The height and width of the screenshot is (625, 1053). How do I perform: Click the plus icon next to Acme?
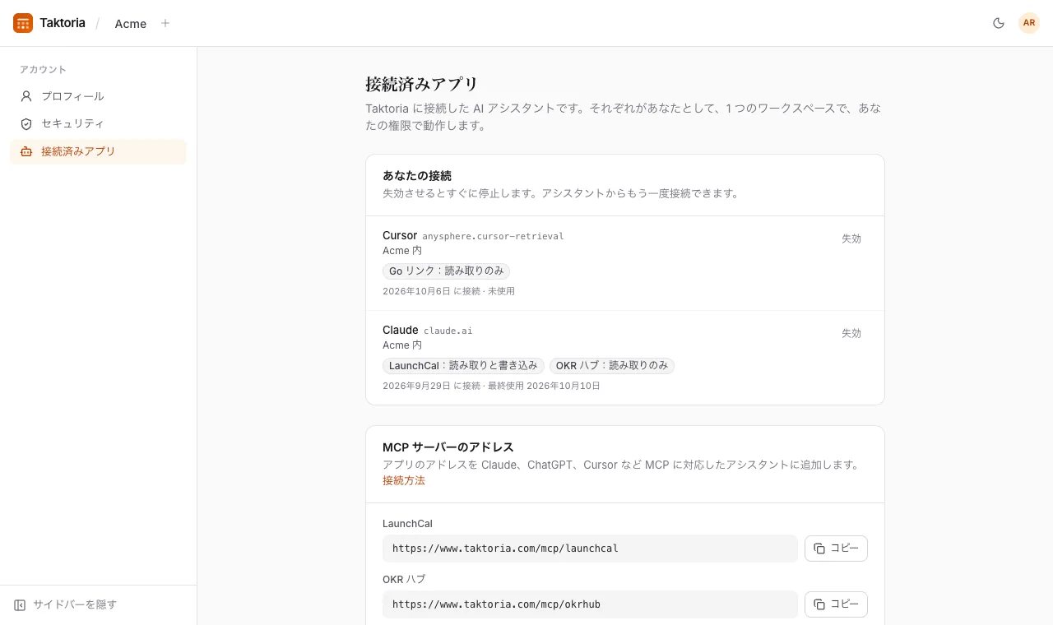165,23
